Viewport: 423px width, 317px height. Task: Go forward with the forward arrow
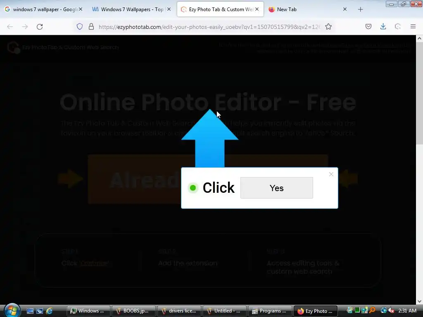[x=25, y=27]
